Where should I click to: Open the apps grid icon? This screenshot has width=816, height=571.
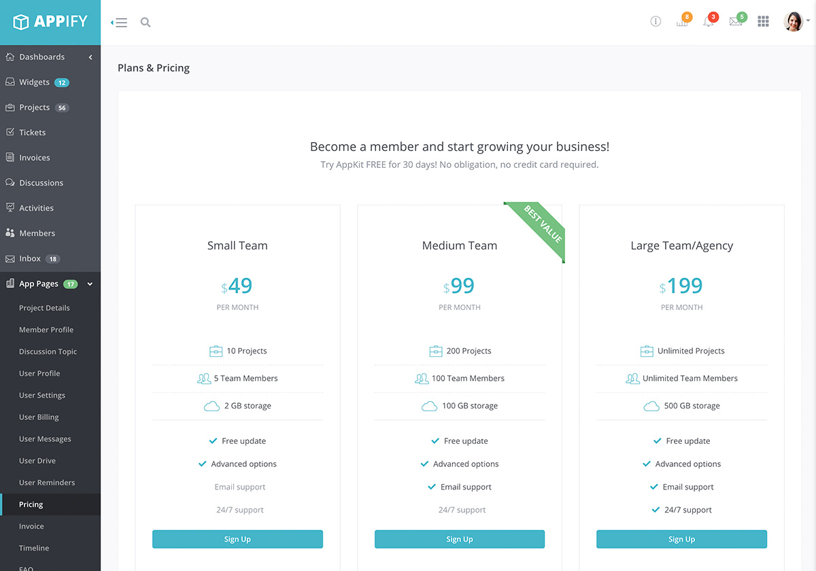[763, 22]
